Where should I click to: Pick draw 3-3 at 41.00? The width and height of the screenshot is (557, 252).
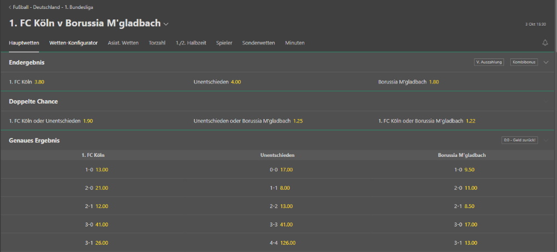(x=281, y=225)
